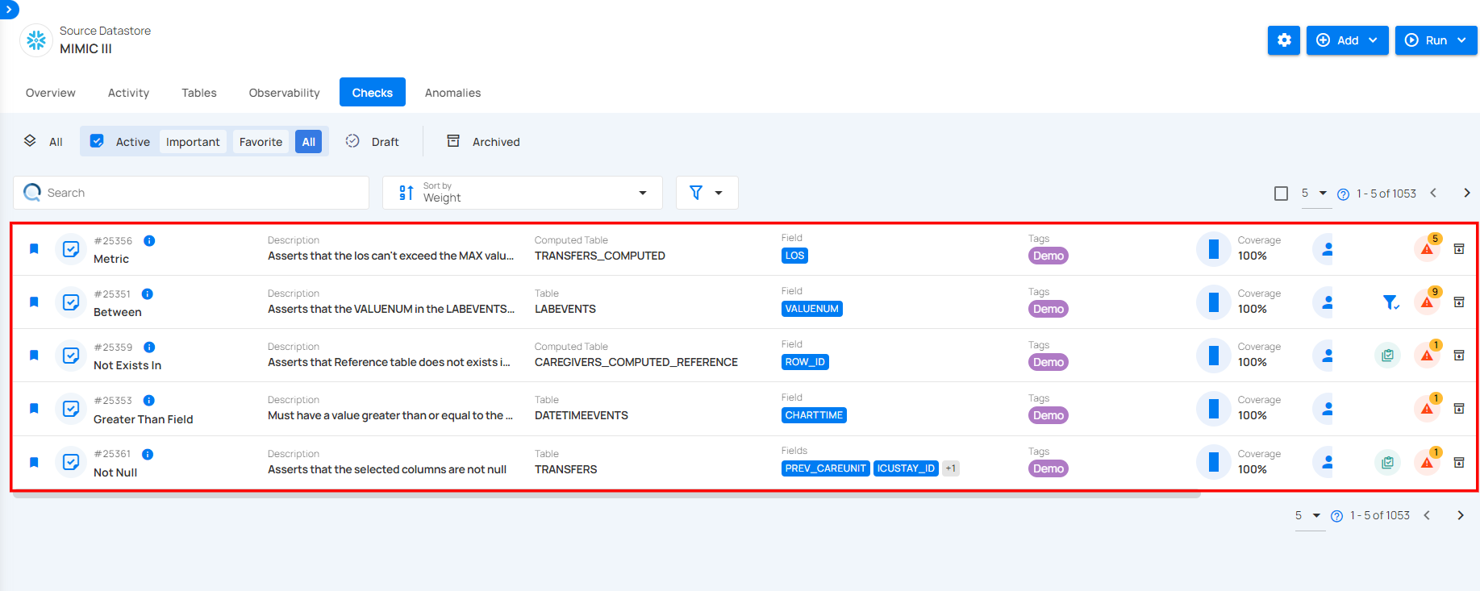Switch to the Anomalies tab
Viewport: 1480px width, 591px height.
click(453, 93)
